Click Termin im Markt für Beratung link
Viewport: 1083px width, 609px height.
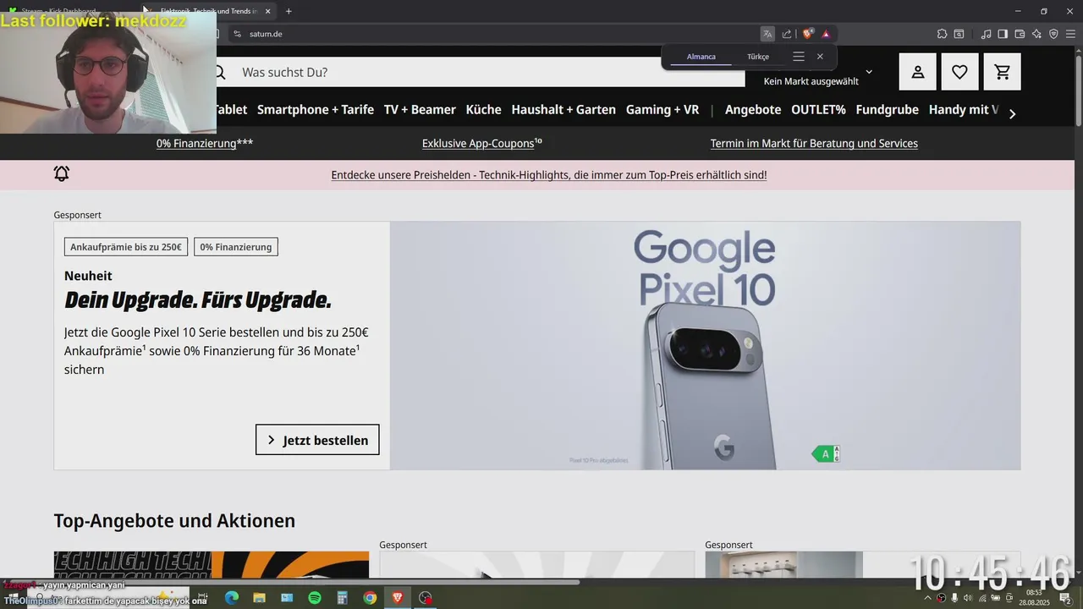tap(814, 144)
